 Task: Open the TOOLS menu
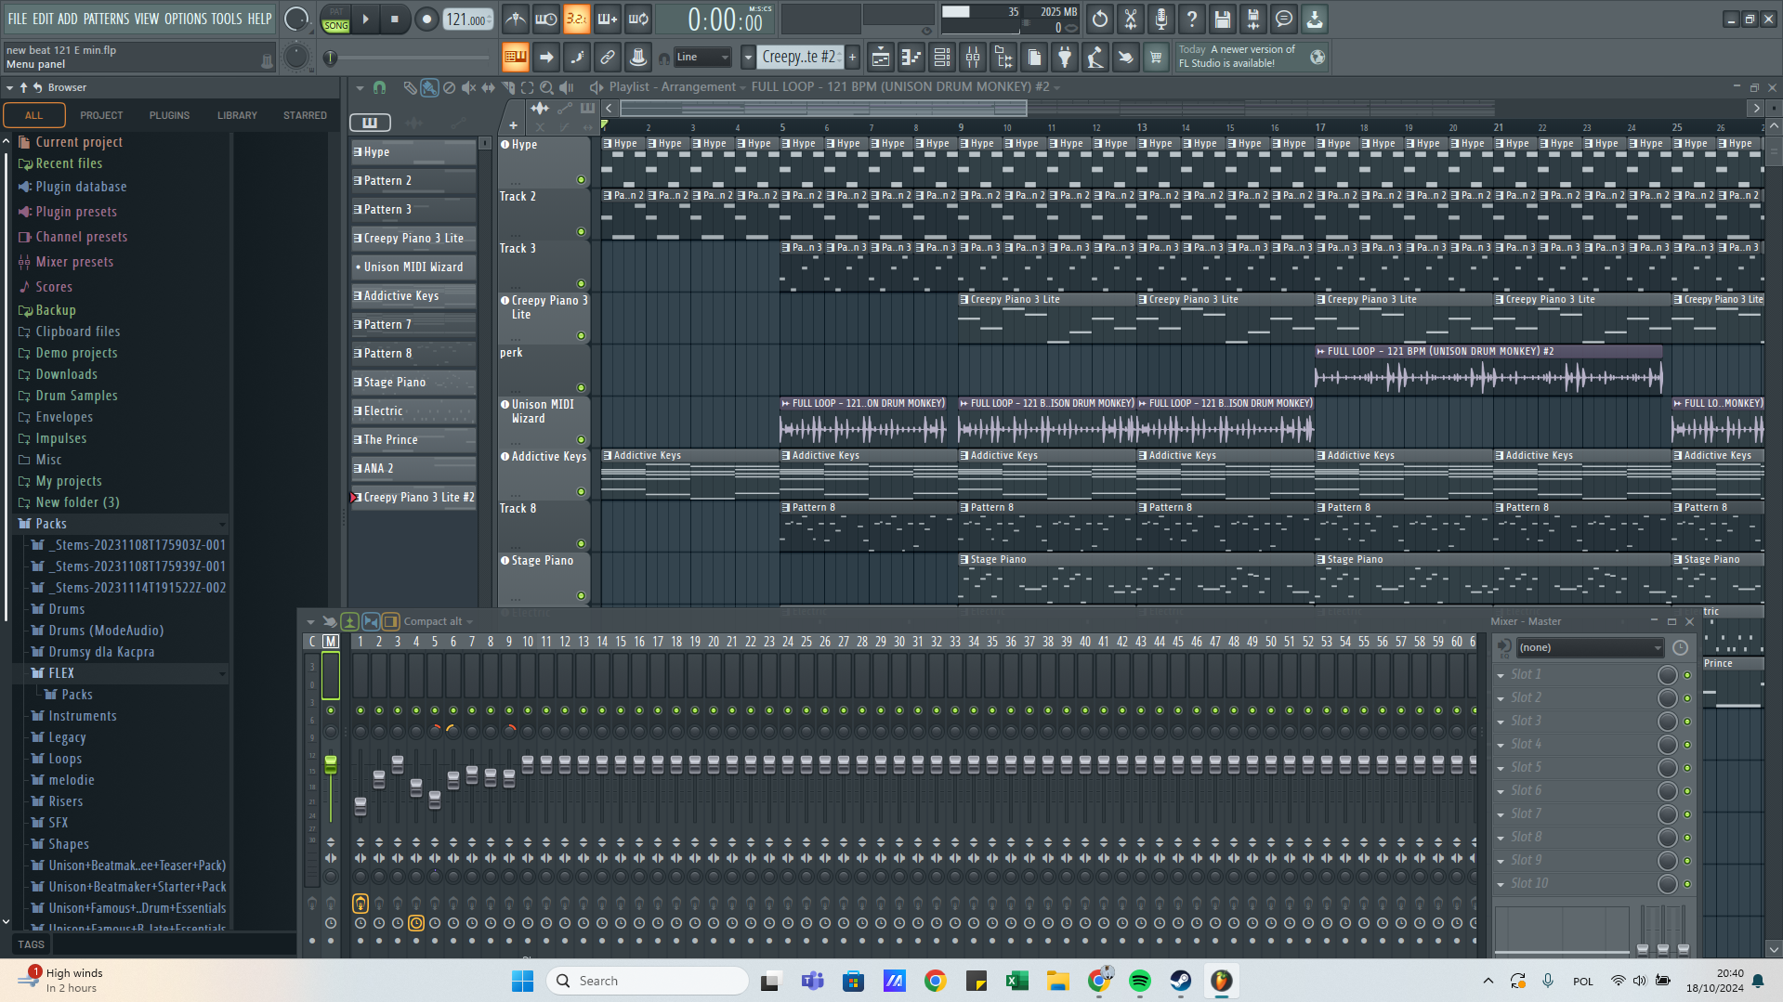click(x=227, y=19)
